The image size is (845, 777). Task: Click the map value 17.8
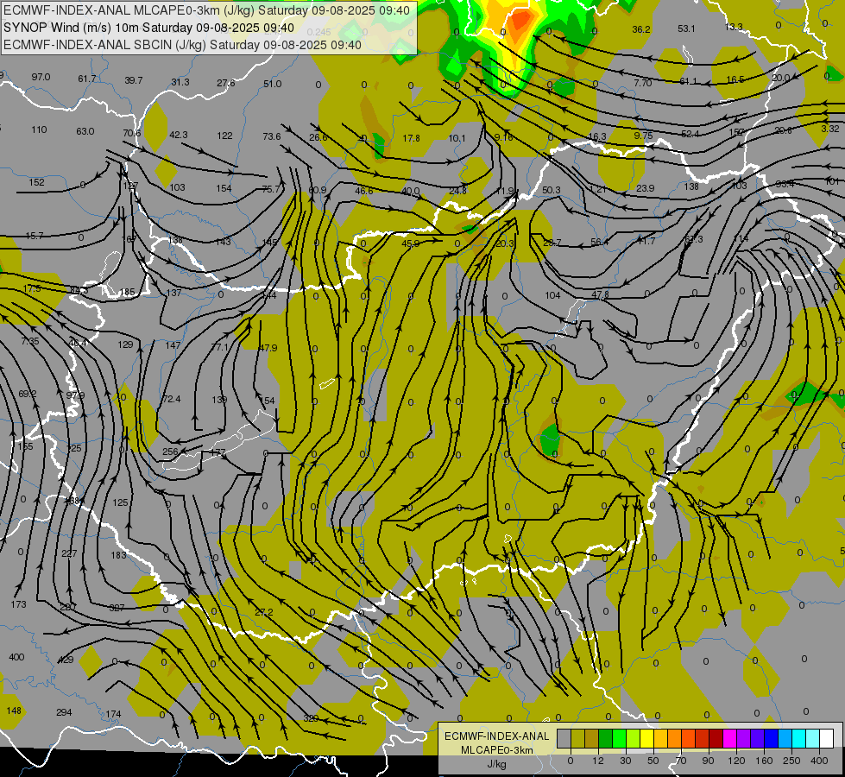click(411, 138)
